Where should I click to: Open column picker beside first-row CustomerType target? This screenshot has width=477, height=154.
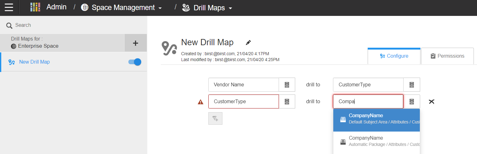pos(412,84)
